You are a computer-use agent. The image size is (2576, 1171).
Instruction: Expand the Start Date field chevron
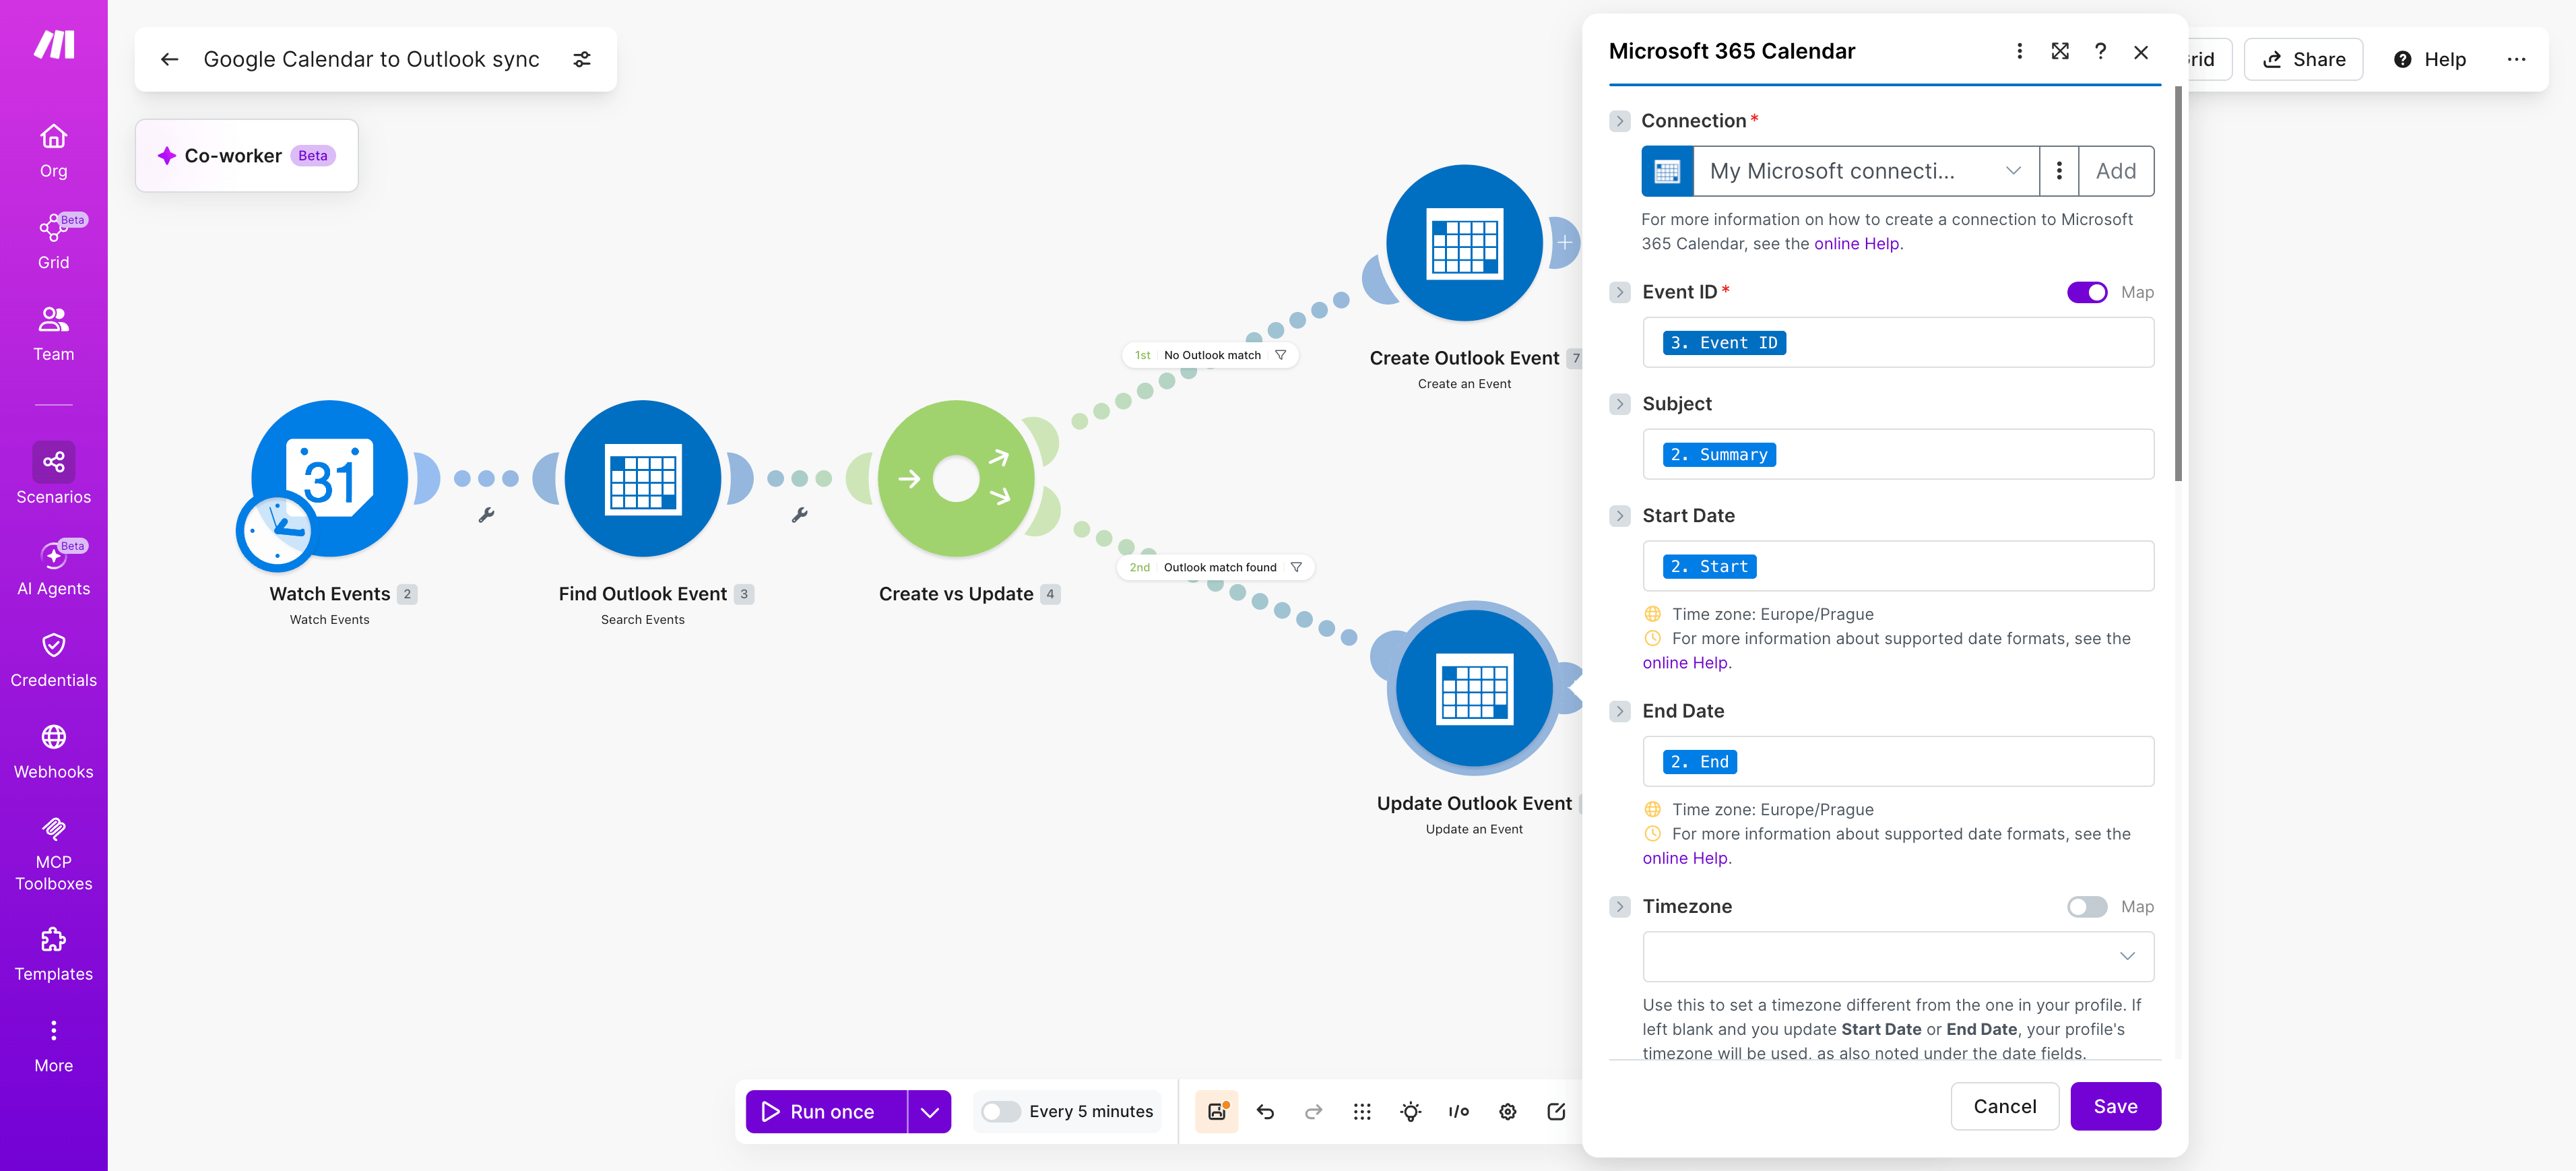(x=1620, y=516)
